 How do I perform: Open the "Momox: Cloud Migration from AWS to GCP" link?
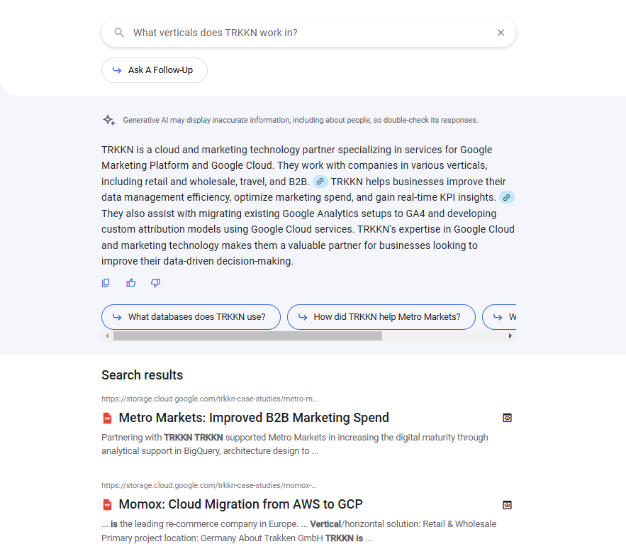[x=242, y=504]
